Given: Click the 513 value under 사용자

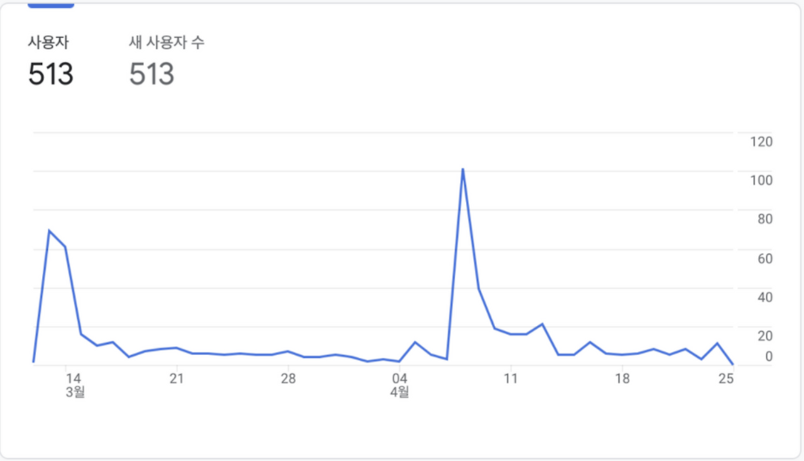Looking at the screenshot, I should point(51,75).
